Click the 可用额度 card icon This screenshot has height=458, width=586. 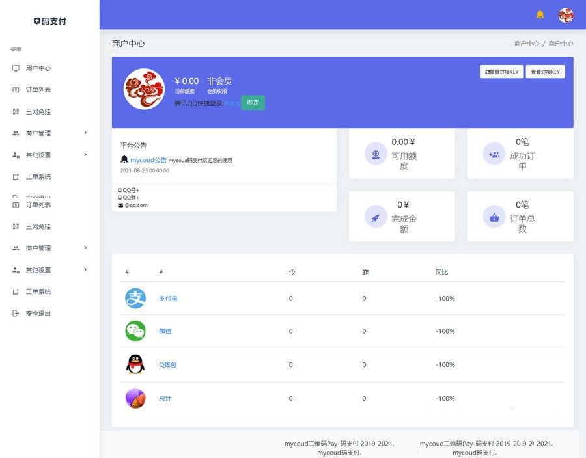(376, 154)
